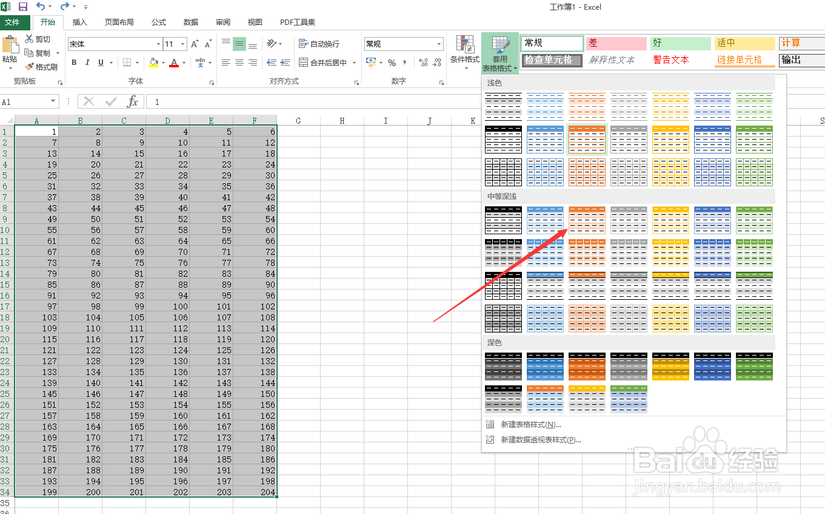This screenshot has height=514, width=825.
Task: Toggle Italic formatting
Action: (x=87, y=63)
